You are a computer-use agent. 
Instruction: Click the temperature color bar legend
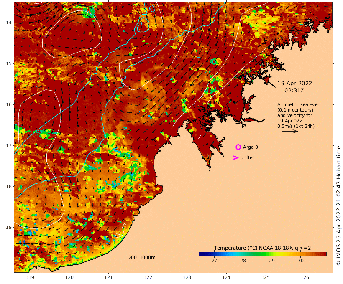pyautogui.click(x=263, y=254)
